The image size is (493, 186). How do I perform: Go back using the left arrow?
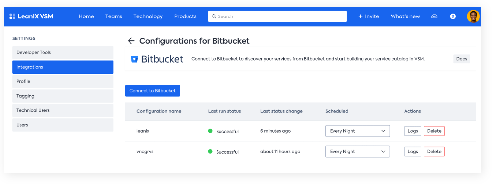tap(131, 41)
